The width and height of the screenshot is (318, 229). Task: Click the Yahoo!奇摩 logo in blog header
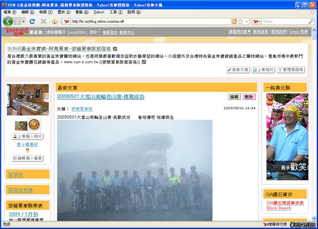click(x=16, y=32)
